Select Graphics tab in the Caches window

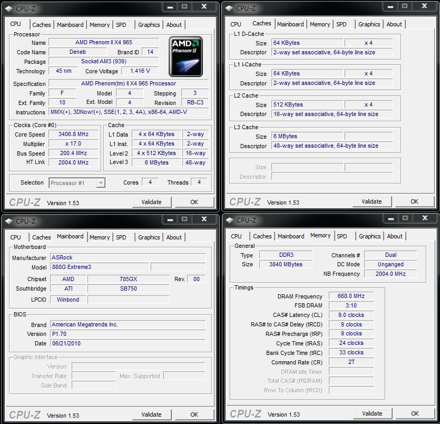click(369, 24)
